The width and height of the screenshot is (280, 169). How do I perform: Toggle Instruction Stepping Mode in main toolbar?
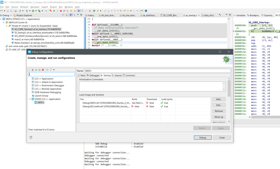coord(79,11)
